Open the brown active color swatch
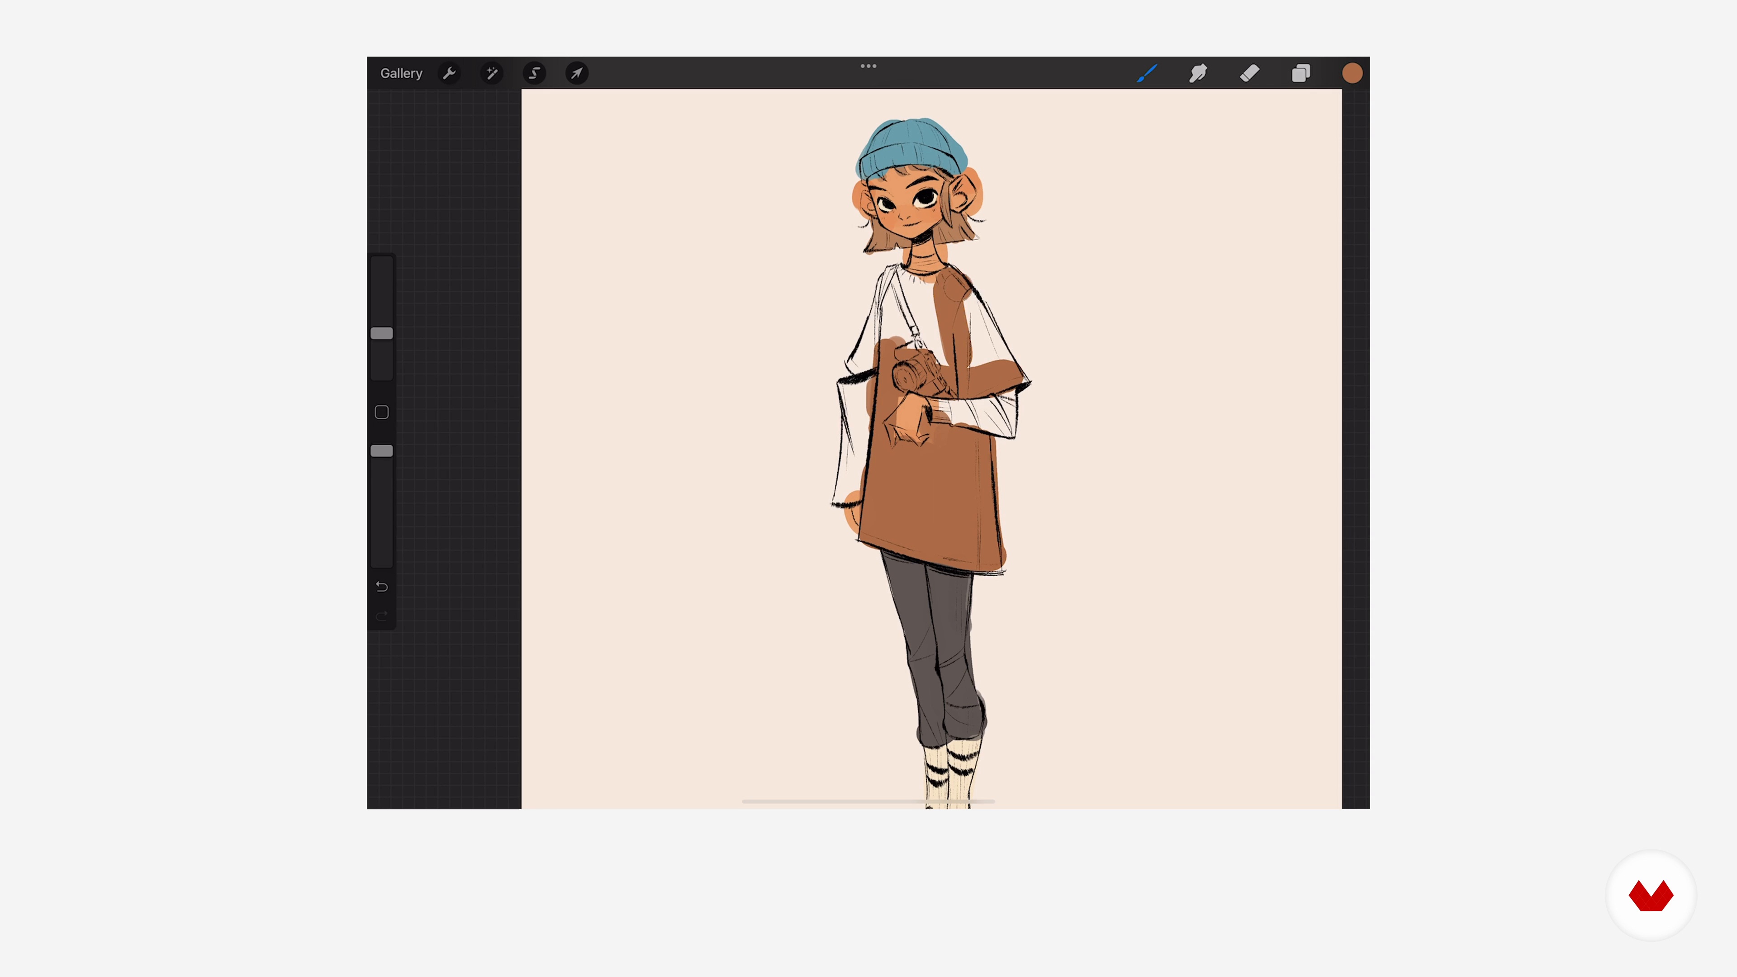Viewport: 1737px width, 977px height. [1352, 73]
